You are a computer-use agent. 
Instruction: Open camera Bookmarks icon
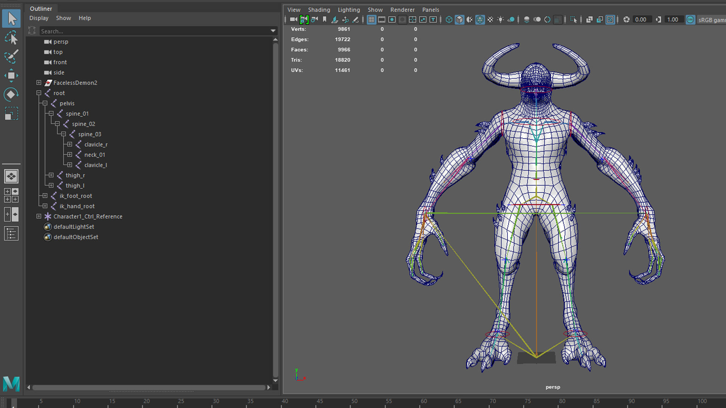pos(324,20)
